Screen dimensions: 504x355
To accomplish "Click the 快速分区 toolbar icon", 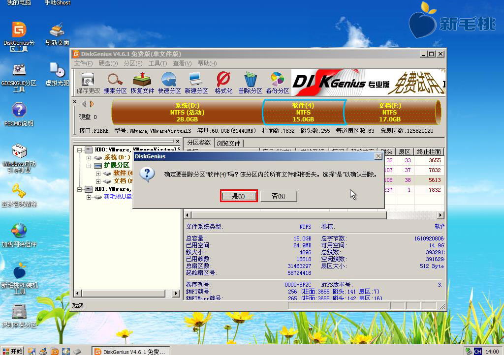I will [x=169, y=83].
